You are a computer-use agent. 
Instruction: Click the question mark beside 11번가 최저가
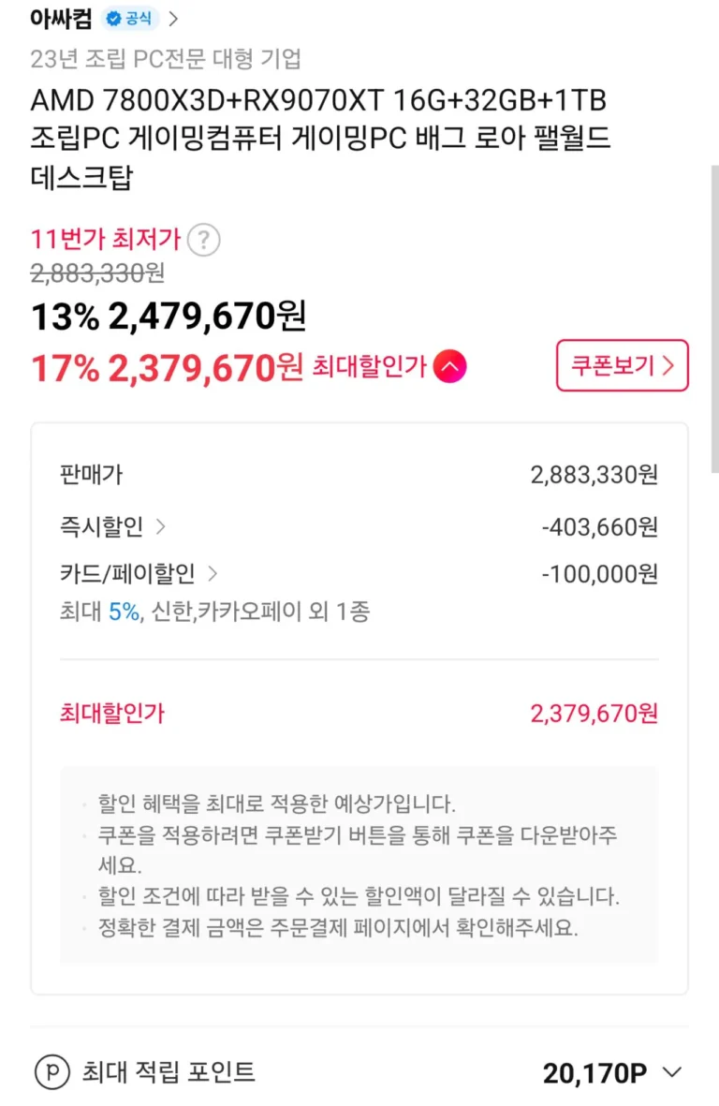[203, 241]
